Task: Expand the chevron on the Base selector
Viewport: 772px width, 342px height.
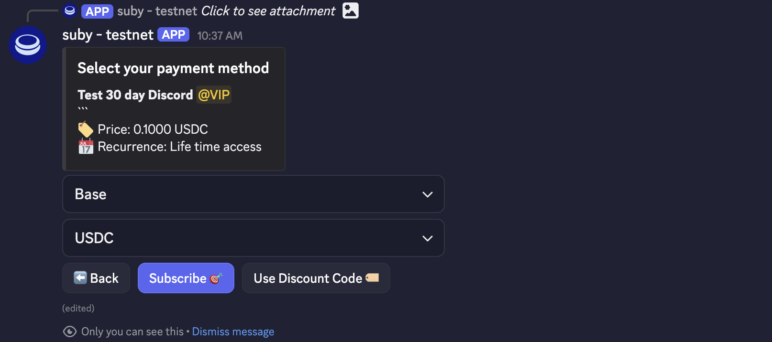Action: point(428,194)
